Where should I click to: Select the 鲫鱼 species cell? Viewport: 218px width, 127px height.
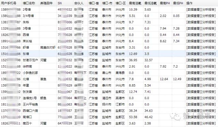click(x=43, y=98)
